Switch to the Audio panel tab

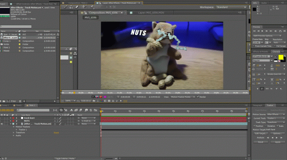pyautogui.click(x=263, y=3)
